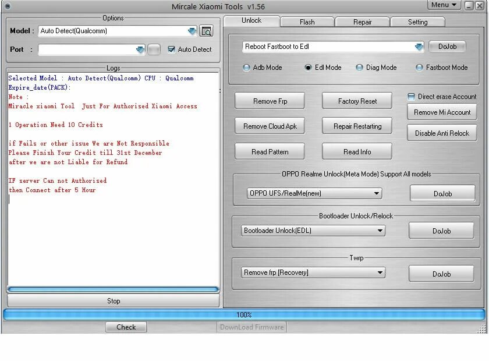Click Repair Restarting button

pos(357,126)
